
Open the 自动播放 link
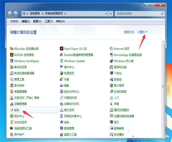pos(119,135)
